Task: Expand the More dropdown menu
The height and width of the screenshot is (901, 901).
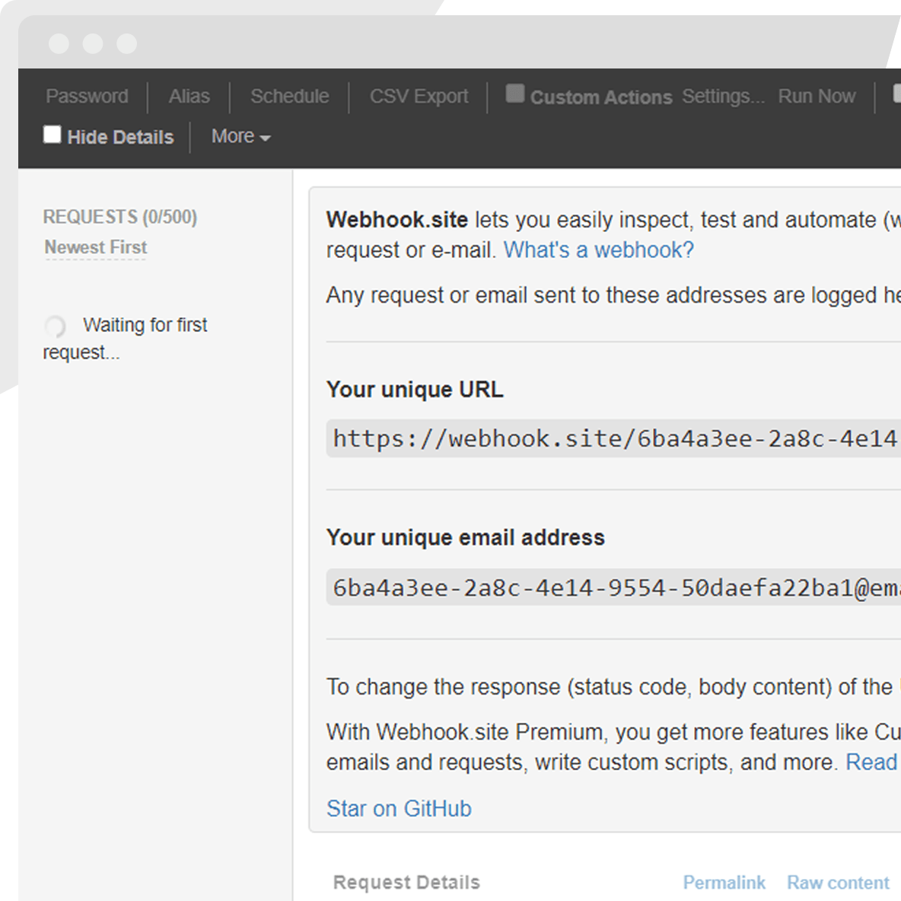Action: (240, 137)
